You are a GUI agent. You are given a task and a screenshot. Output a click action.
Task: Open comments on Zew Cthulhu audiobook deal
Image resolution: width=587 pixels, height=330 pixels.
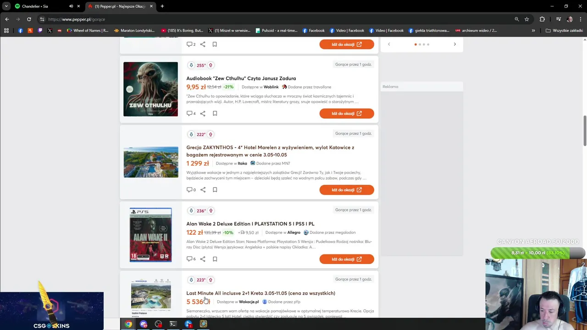(x=191, y=114)
